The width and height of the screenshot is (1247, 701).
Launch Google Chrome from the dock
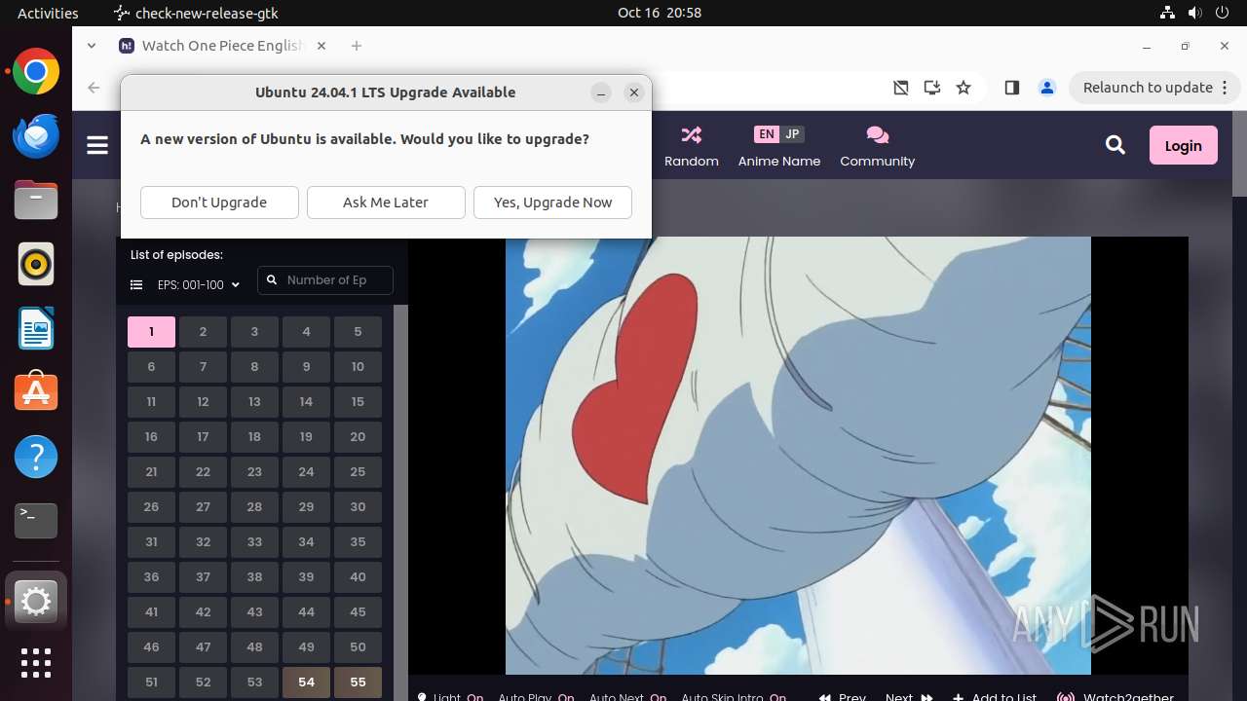(x=36, y=72)
